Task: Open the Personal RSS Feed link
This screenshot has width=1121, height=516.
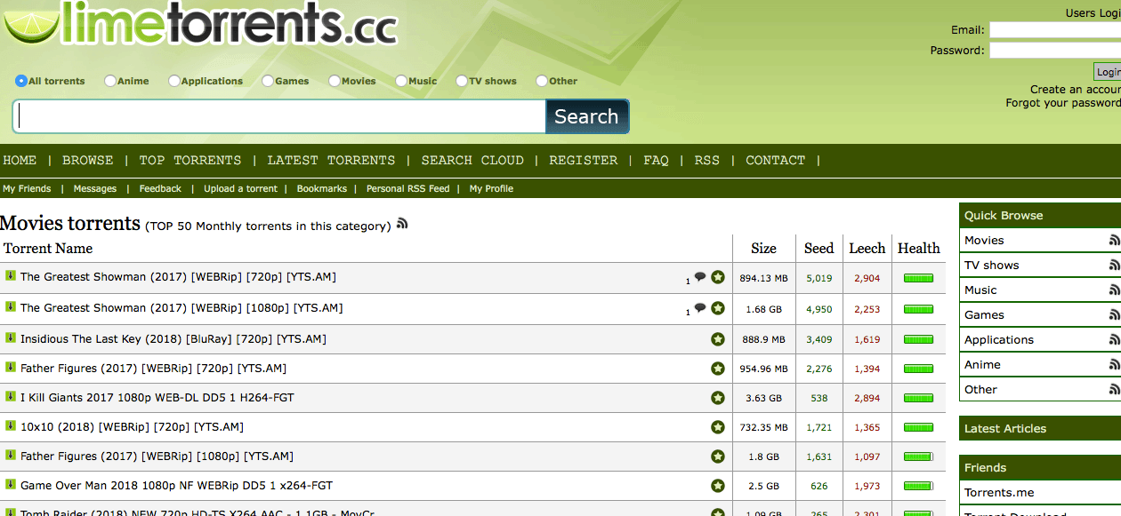Action: point(408,188)
